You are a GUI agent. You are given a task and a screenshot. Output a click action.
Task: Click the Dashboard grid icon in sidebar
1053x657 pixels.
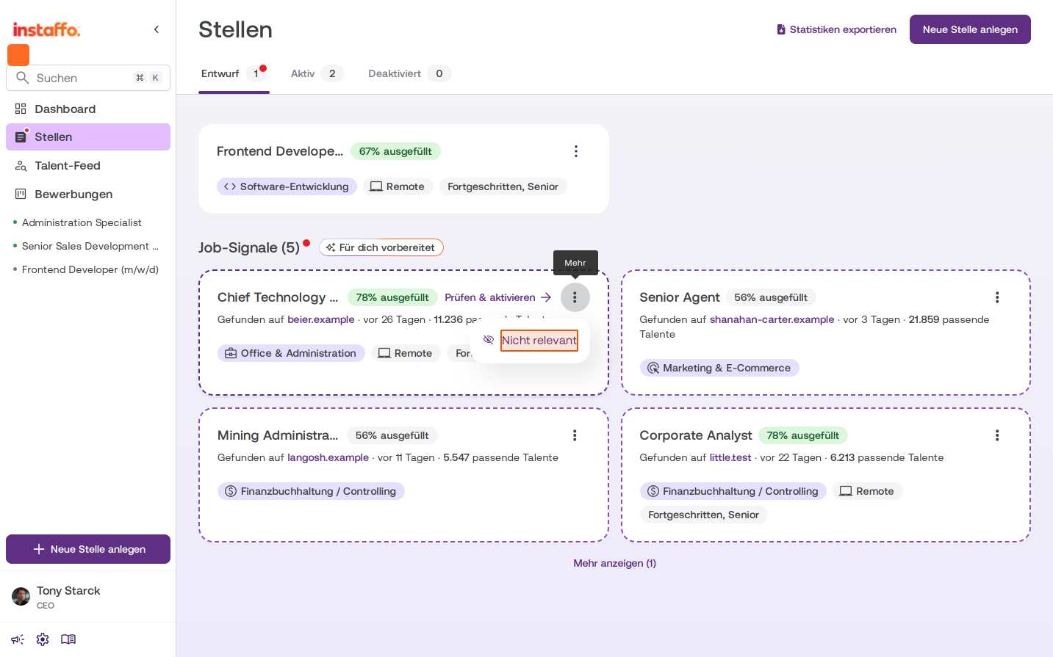[x=21, y=109]
